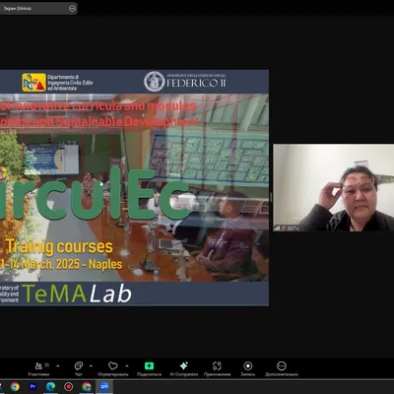Screen dimensions: 394x394
Task: Click the second Chrome icon on the taskbar
Action: (87, 386)
